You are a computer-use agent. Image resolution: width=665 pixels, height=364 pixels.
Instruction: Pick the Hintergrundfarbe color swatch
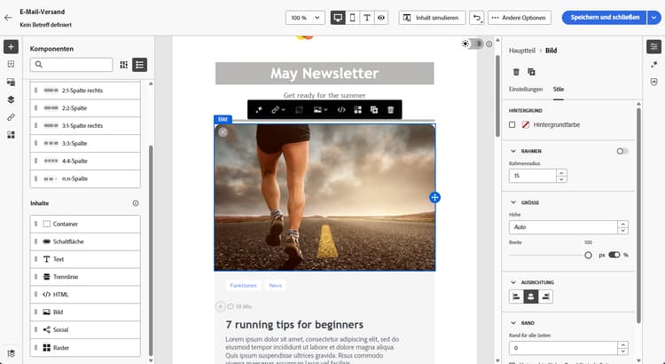point(526,125)
